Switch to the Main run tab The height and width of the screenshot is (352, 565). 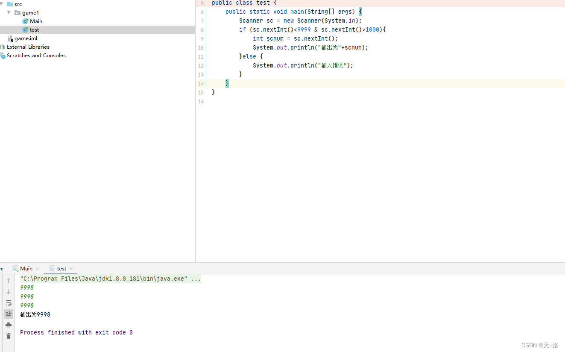[26, 269]
